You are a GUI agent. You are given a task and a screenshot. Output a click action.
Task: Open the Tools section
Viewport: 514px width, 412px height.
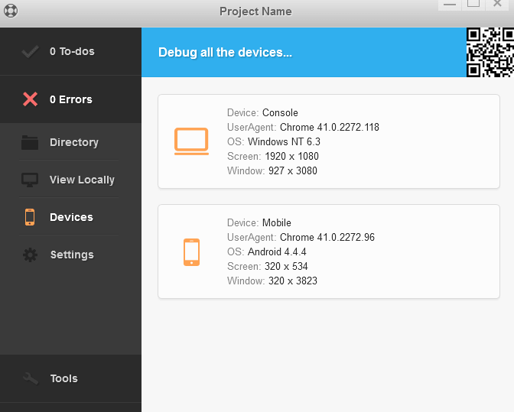point(71,378)
